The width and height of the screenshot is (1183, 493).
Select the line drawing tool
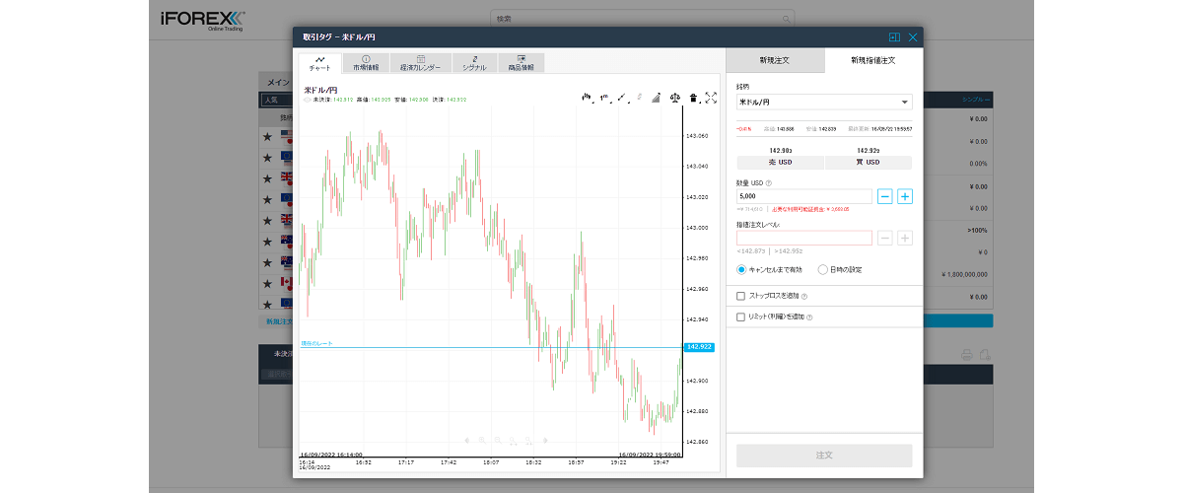click(622, 97)
